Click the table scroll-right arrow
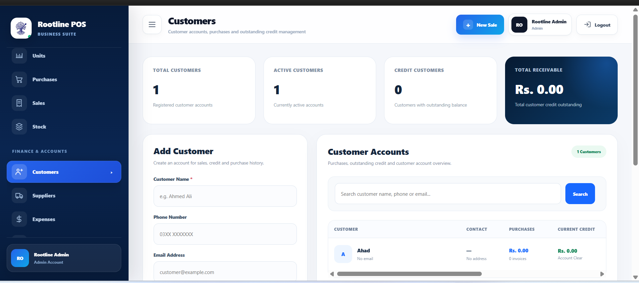Screen dimensions: 639x283 pos(602,274)
